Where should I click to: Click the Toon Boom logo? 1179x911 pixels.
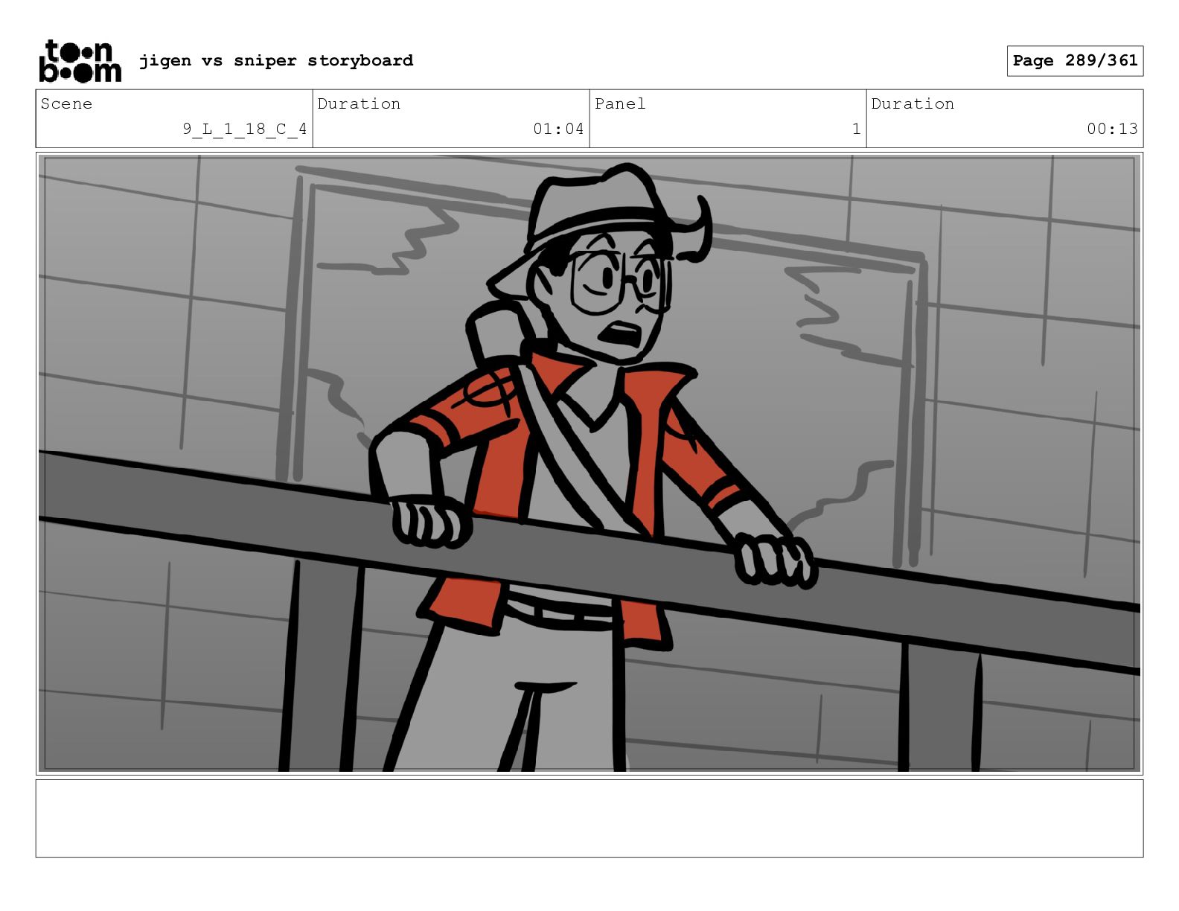pos(80,61)
